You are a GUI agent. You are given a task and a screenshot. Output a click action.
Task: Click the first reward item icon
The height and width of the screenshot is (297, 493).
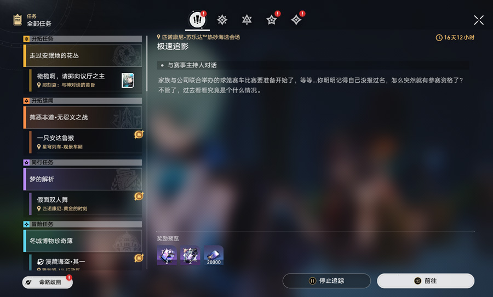tap(167, 255)
